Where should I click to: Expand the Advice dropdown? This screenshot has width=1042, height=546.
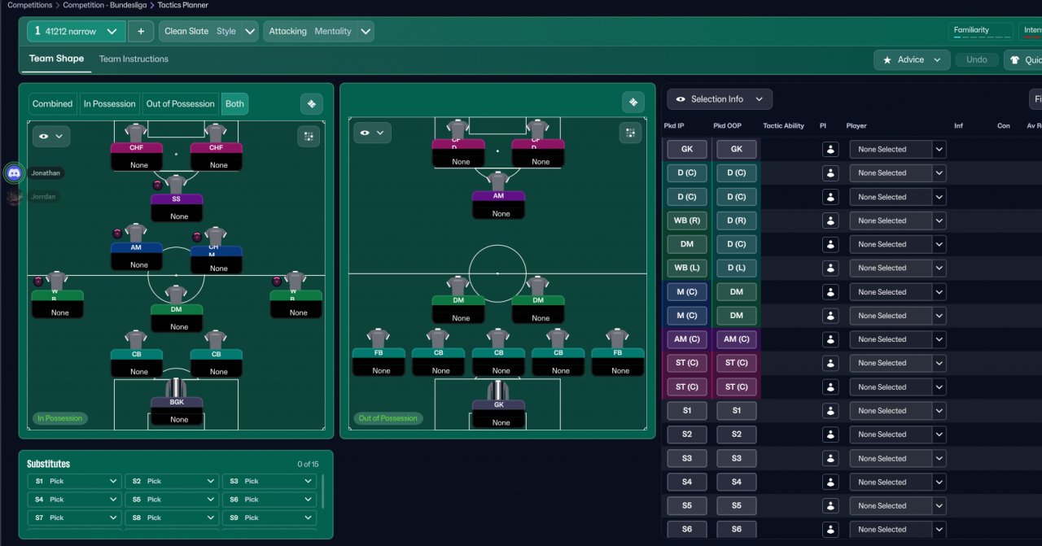pos(912,59)
